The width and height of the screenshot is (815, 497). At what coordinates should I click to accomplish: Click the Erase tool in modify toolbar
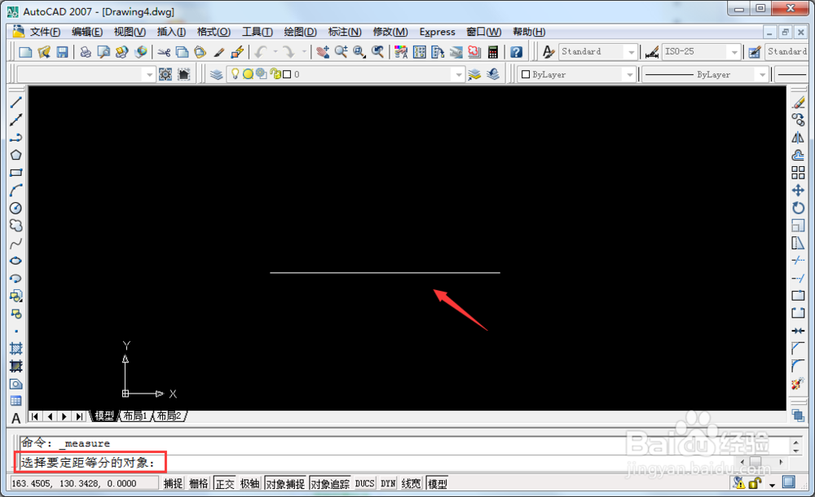tap(798, 103)
